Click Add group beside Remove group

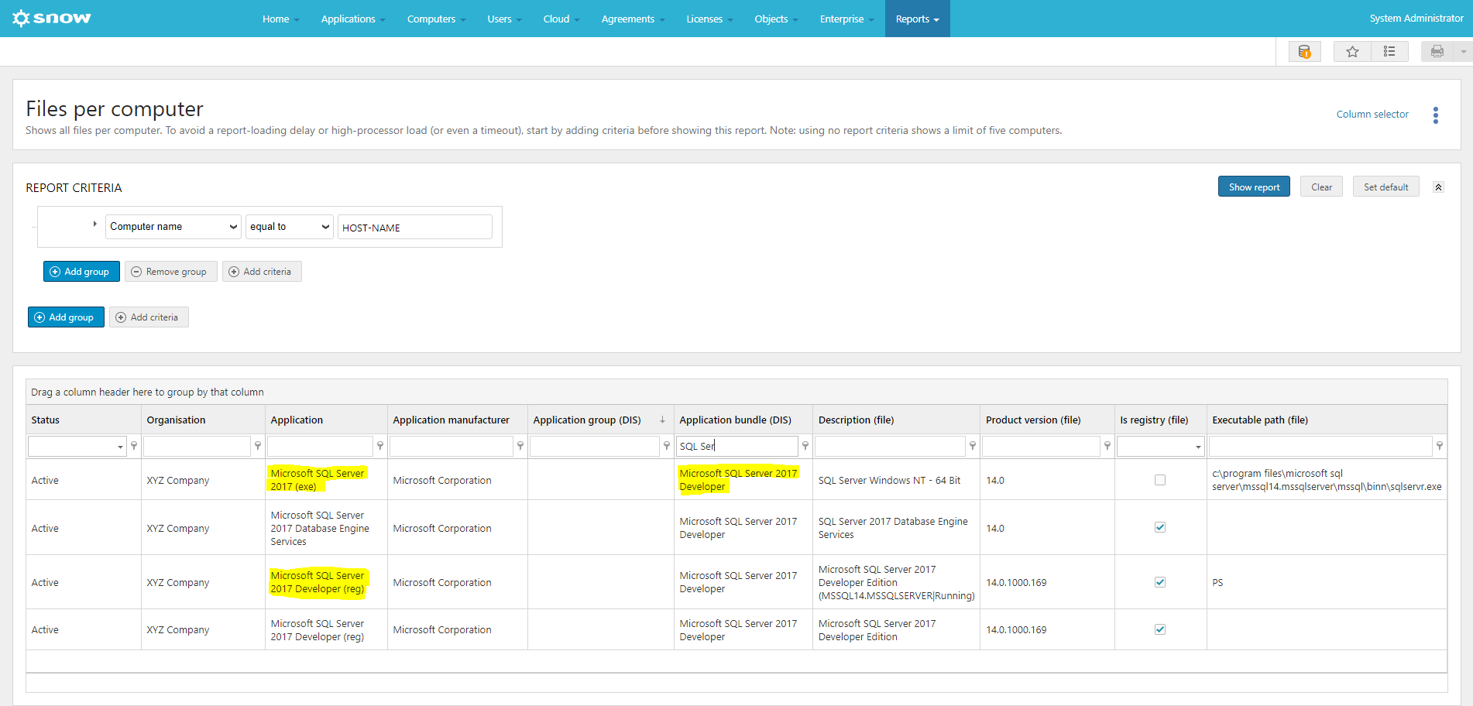coord(81,272)
